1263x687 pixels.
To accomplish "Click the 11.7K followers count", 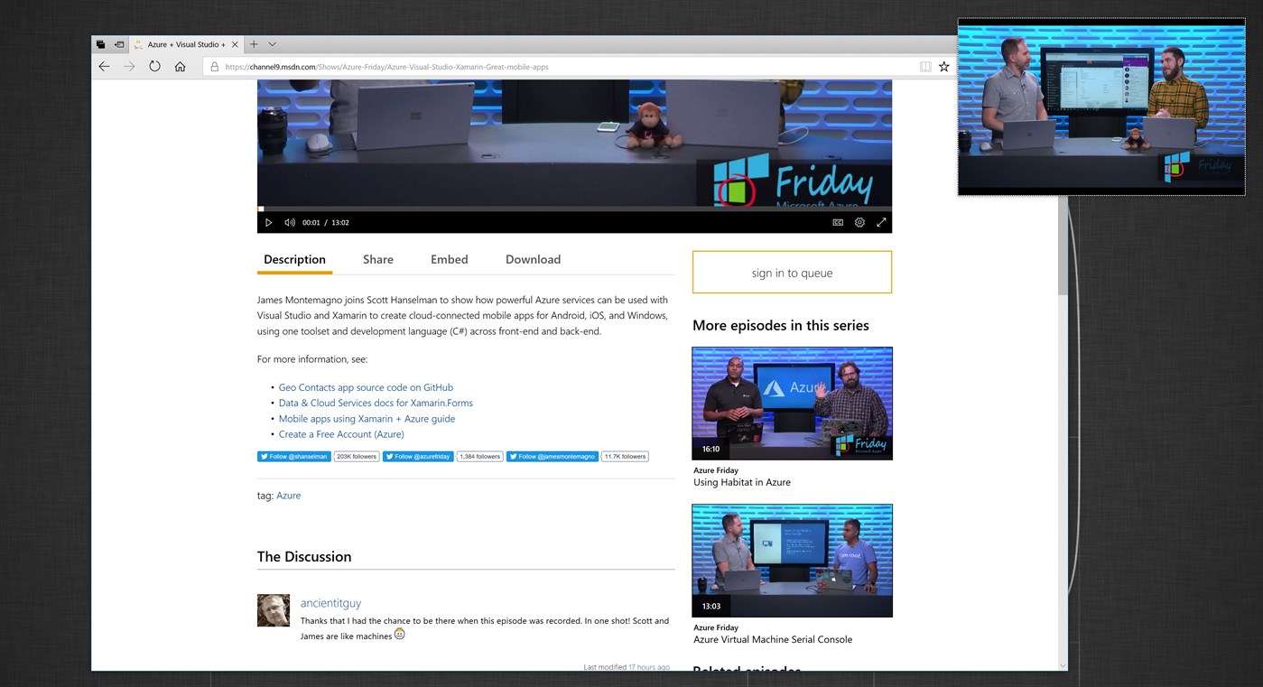I will click(x=625, y=457).
